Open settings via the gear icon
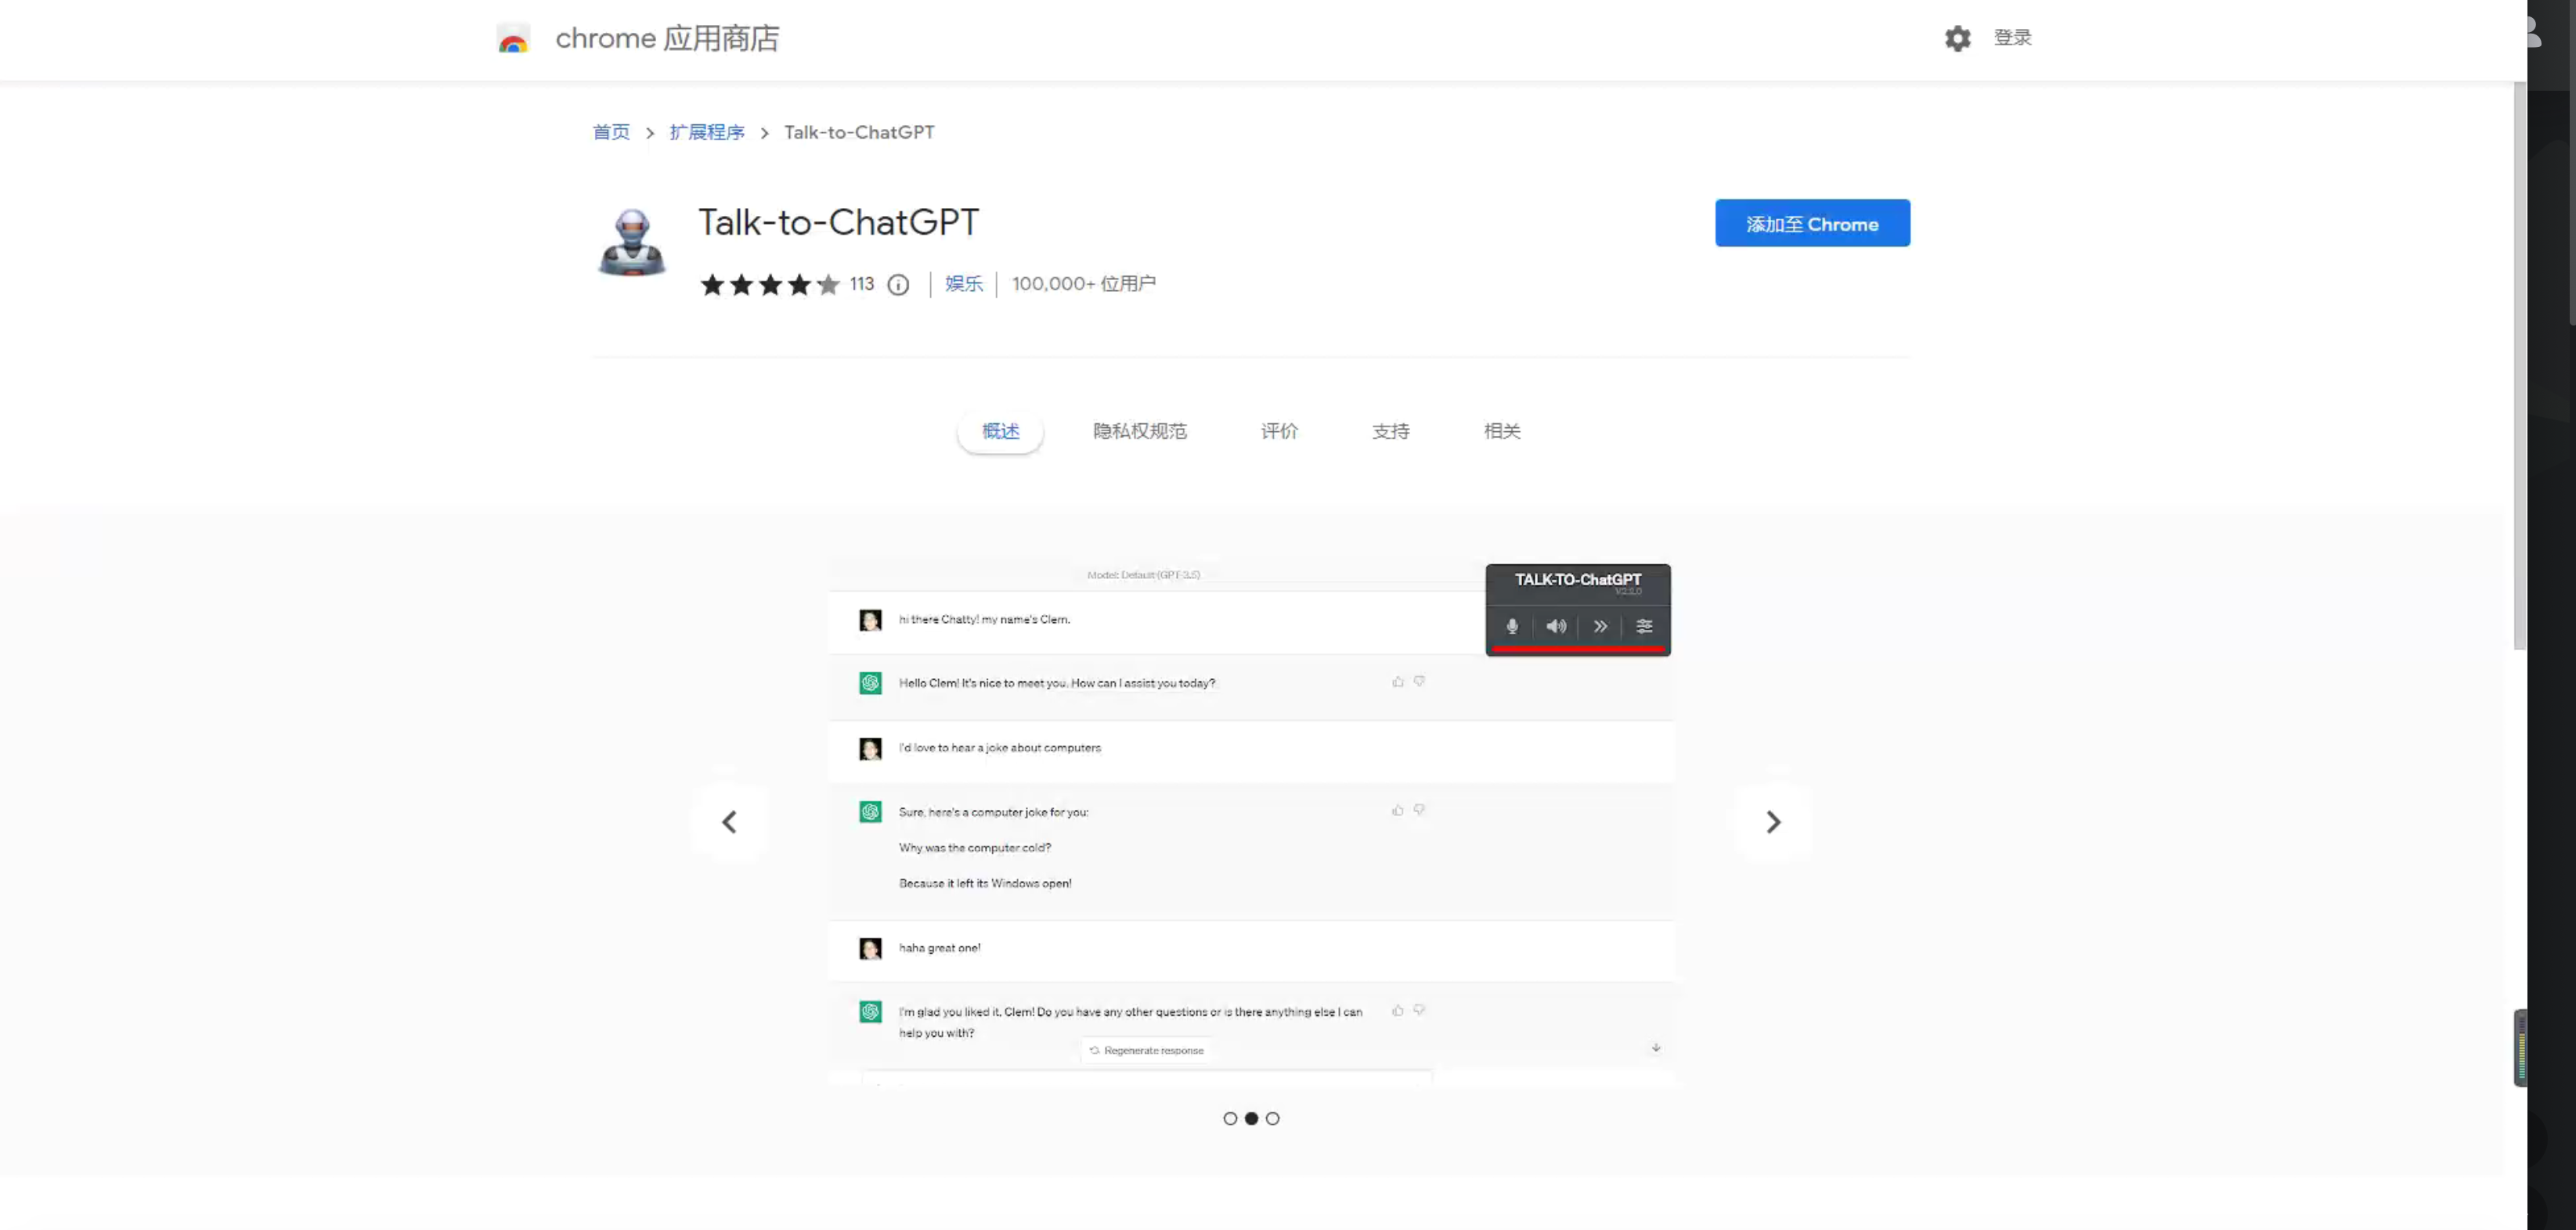This screenshot has width=2576, height=1230. (1957, 38)
